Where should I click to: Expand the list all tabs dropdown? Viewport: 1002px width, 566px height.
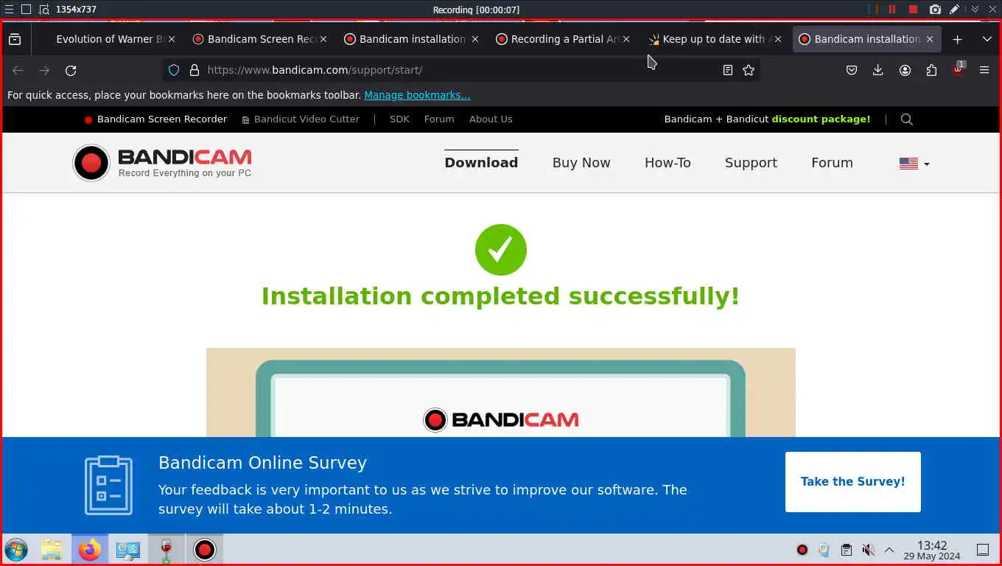[x=987, y=39]
